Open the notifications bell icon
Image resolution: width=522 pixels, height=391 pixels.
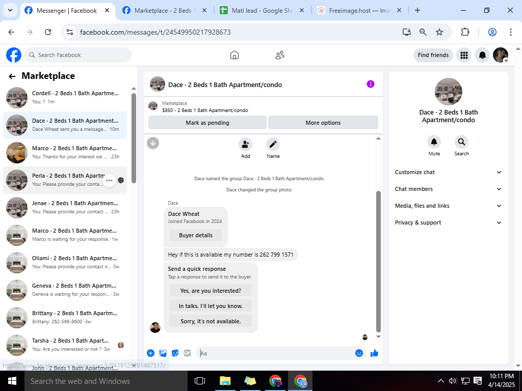pyautogui.click(x=482, y=55)
